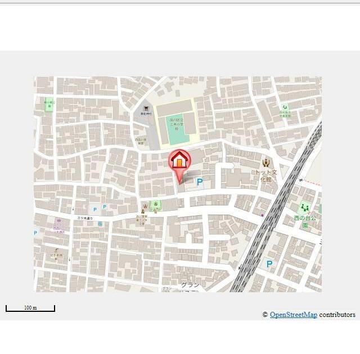Click the purple shop icon on the left
The image size is (360, 354).
point(57,221)
